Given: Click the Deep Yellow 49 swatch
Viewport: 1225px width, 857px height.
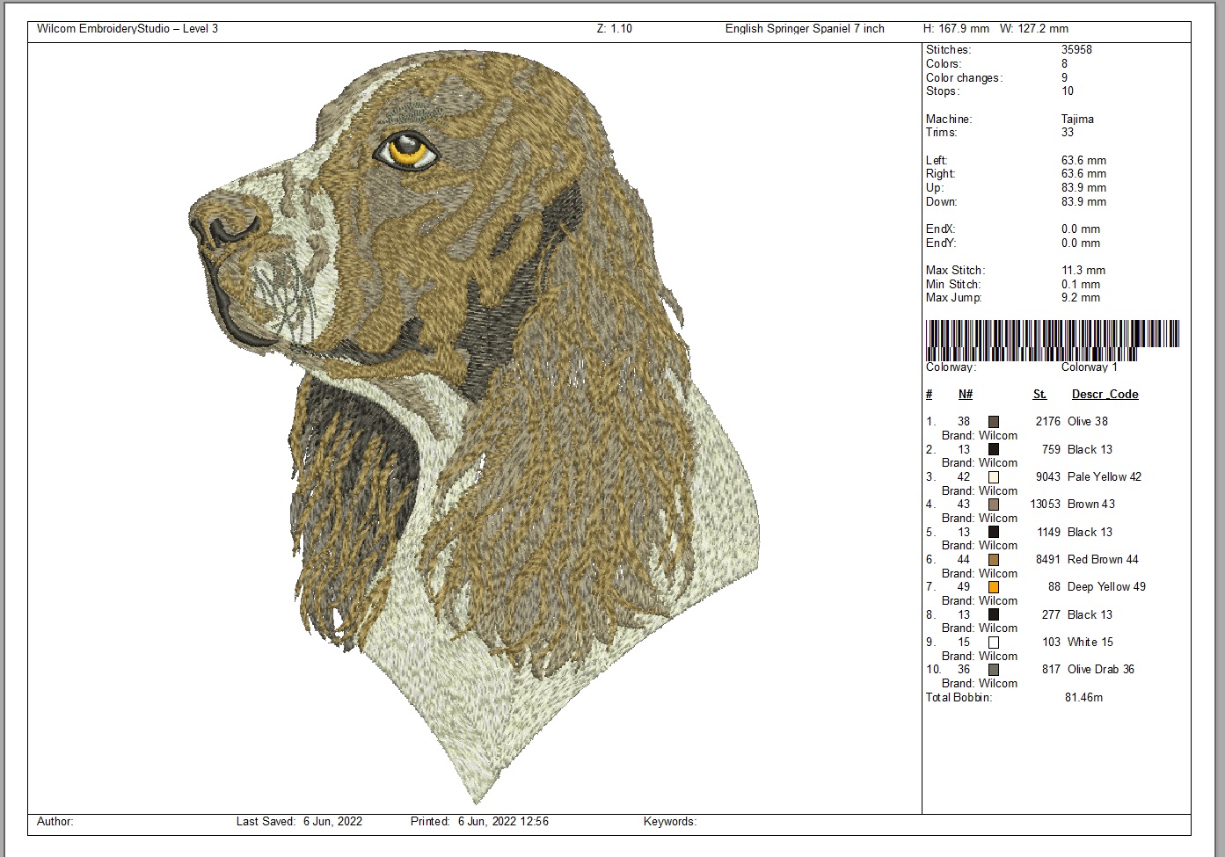Looking at the screenshot, I should click(994, 587).
